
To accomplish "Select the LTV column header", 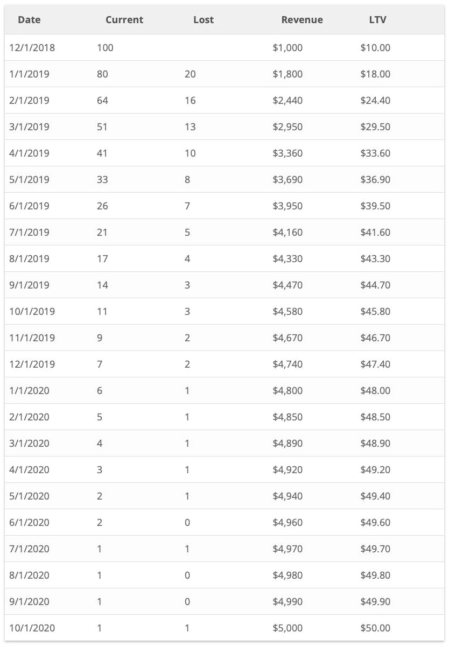I will [x=374, y=20].
